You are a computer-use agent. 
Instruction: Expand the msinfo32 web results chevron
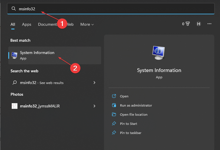(x=94, y=83)
